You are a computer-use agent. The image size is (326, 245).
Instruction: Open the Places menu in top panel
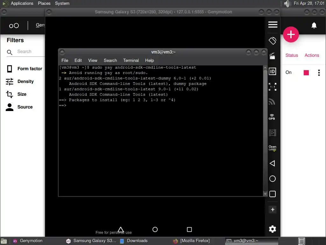pyautogui.click(x=44, y=3)
